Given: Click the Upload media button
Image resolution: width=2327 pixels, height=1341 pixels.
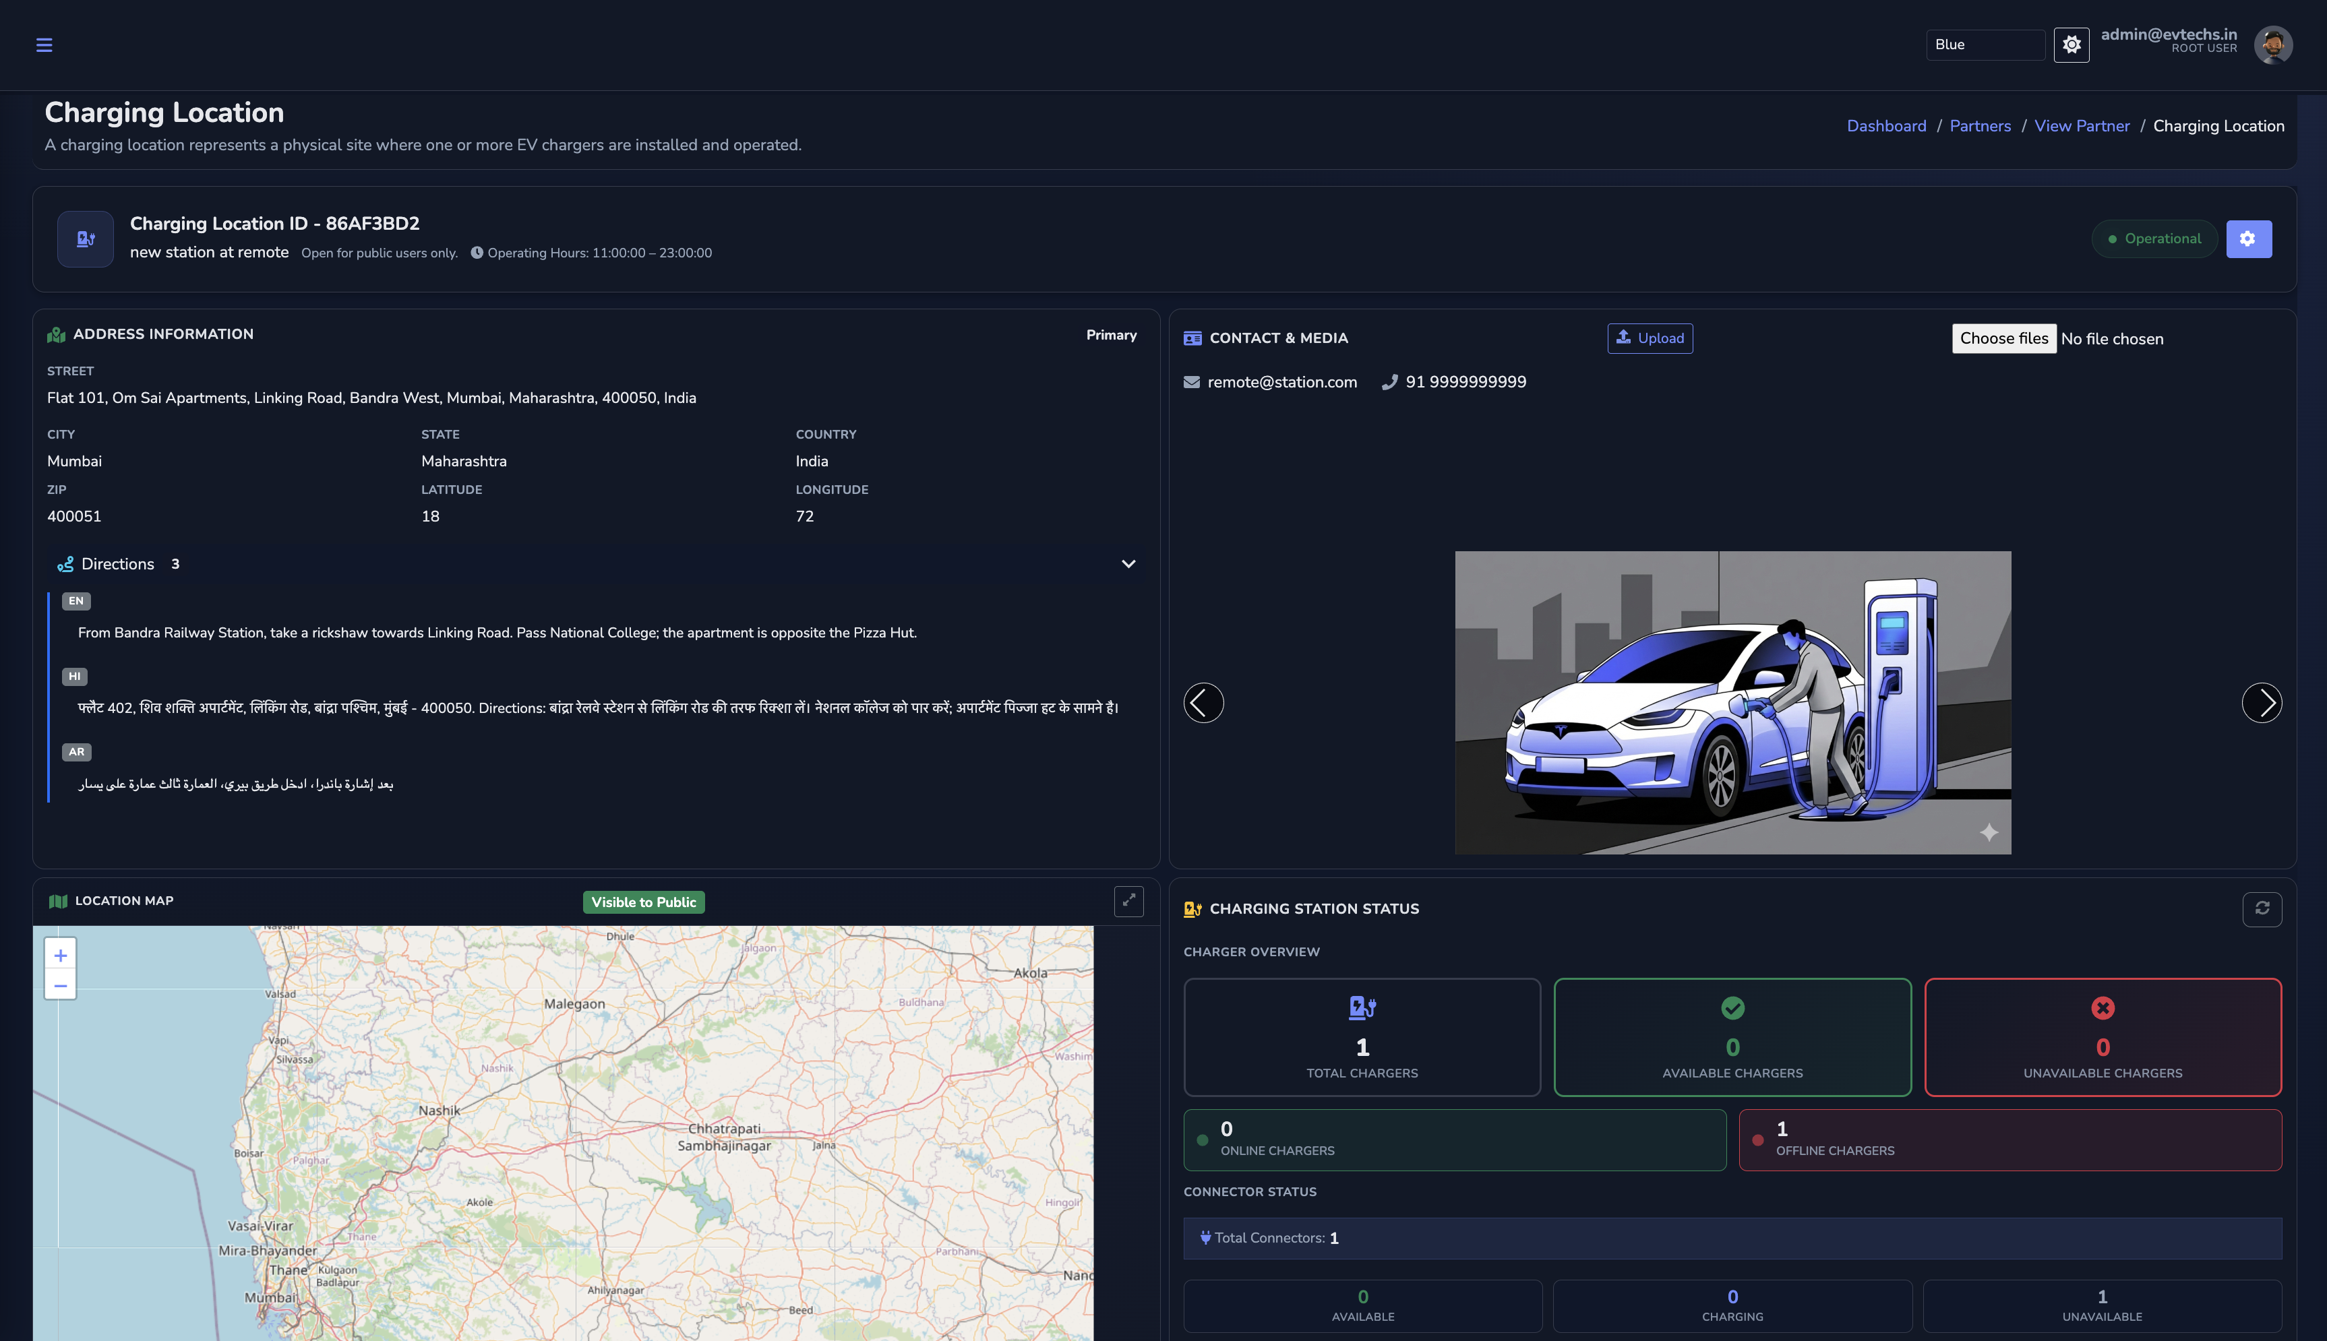Looking at the screenshot, I should click(x=1649, y=338).
